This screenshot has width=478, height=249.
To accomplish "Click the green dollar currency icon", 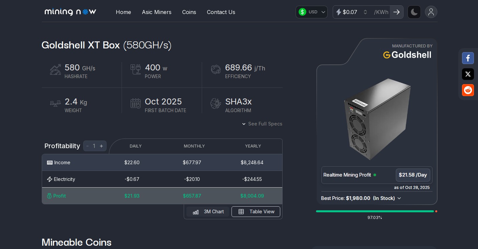I will [x=302, y=12].
